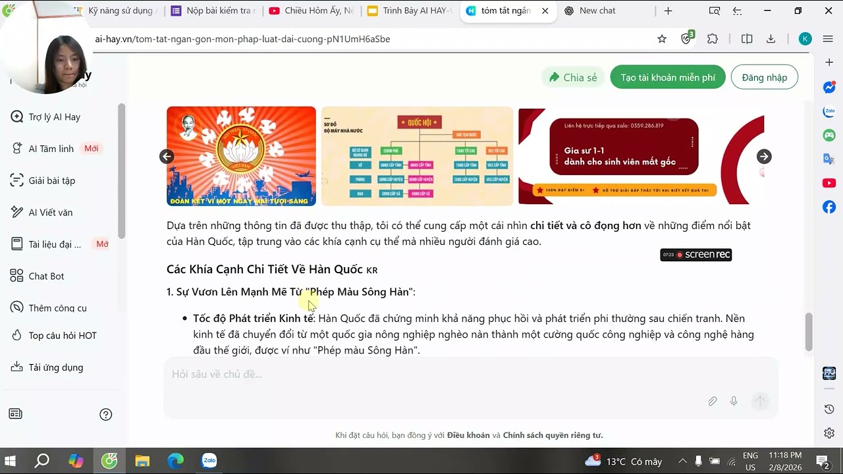Open the Điều khoản link
Image resolution: width=843 pixels, height=474 pixels.
(x=468, y=435)
